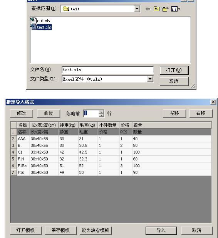Image resolution: width=218 pixels, height=238 pixels.
Task: Click the 打开 button
Action: tap(174, 70)
